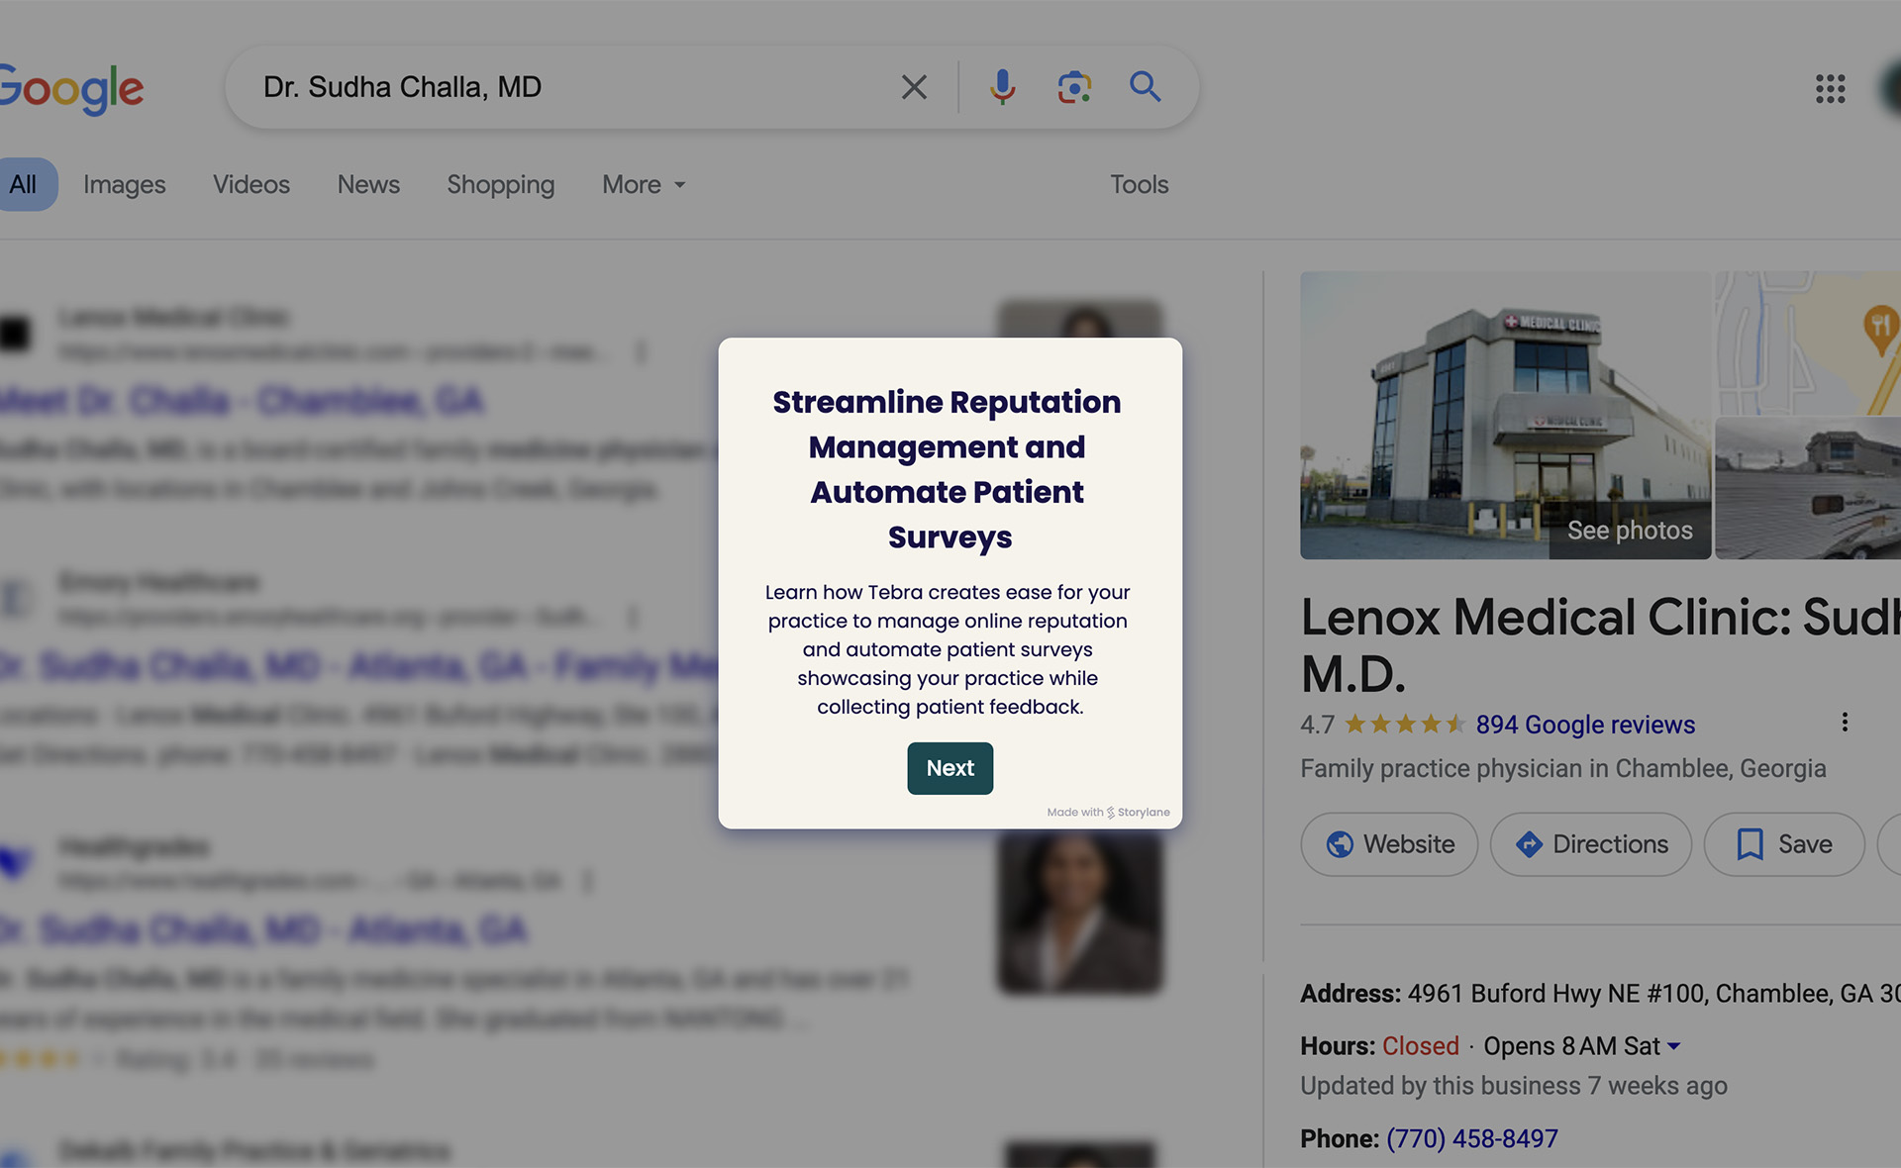Start voice search with the microphone icon

pos(1002,87)
